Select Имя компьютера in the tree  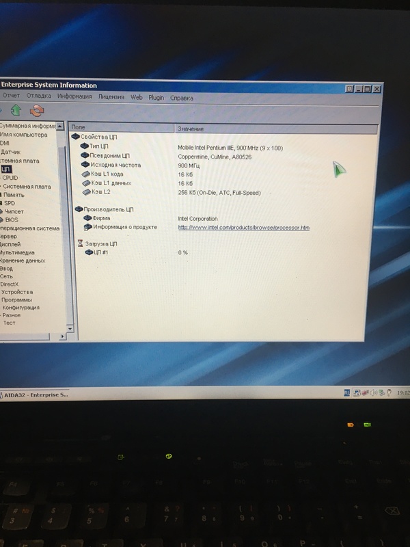(x=23, y=134)
